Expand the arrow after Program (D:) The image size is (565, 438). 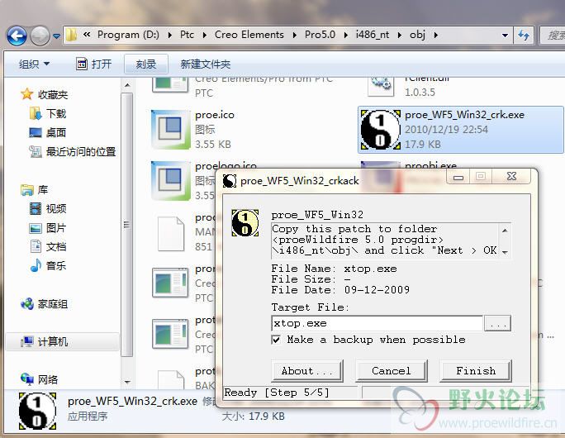click(x=169, y=35)
